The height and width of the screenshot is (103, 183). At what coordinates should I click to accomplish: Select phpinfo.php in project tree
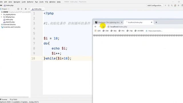(x=10, y=22)
